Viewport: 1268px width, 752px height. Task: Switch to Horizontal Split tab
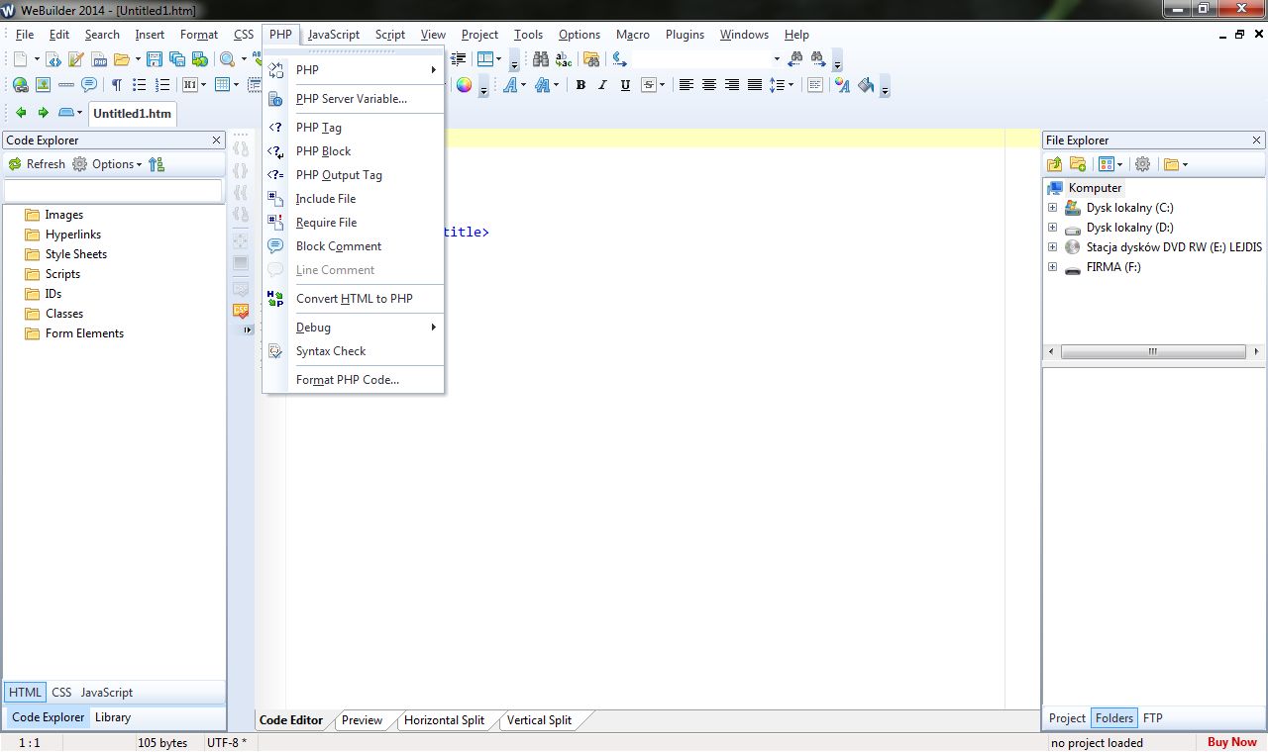click(x=445, y=720)
